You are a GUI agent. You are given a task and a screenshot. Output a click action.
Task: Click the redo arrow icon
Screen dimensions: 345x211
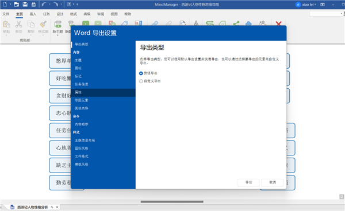pos(56,4)
